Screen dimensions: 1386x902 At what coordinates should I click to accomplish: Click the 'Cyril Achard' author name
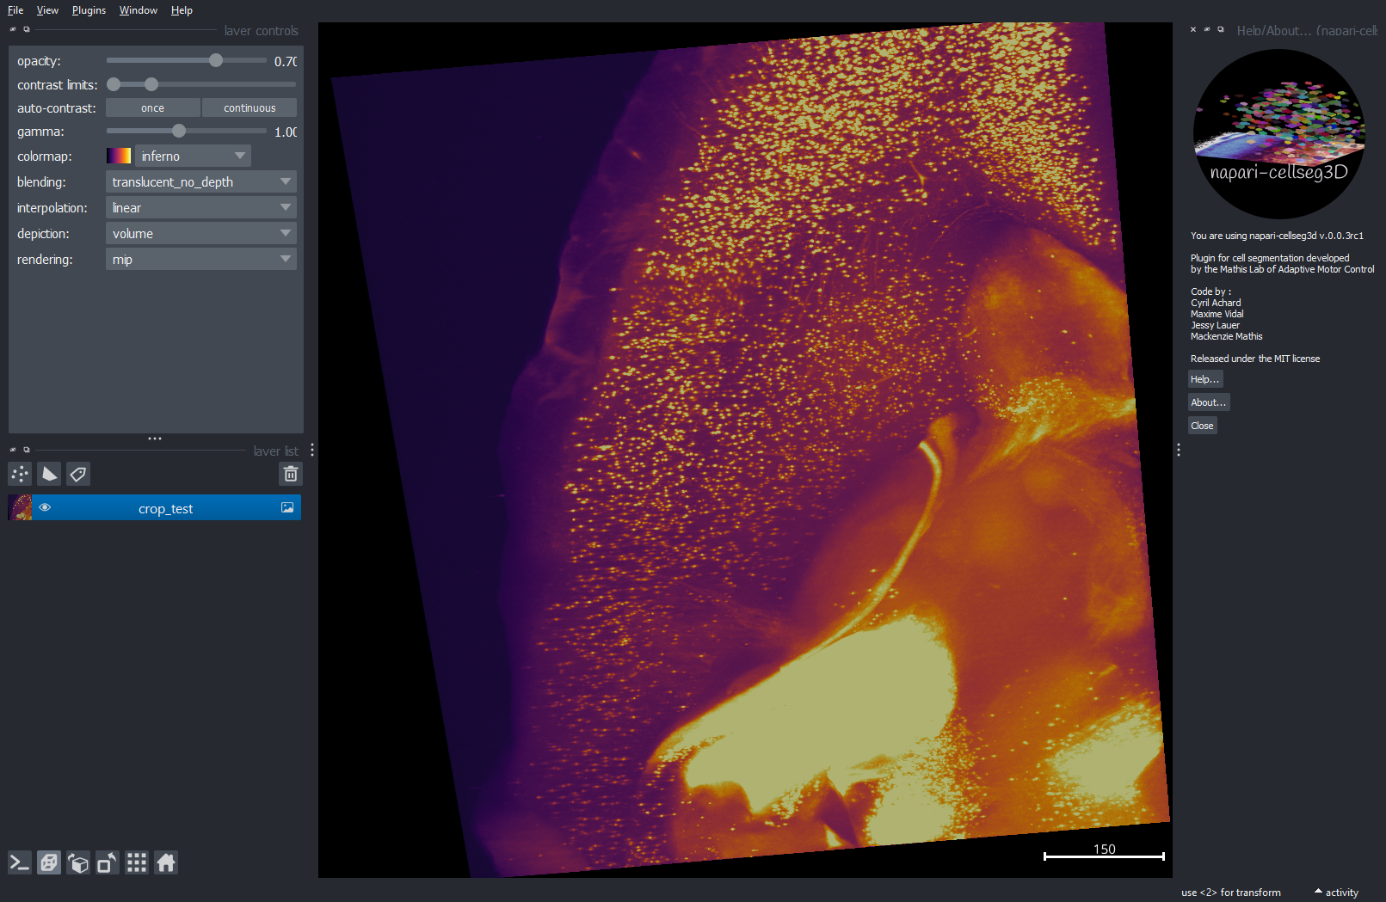pos(1216,303)
